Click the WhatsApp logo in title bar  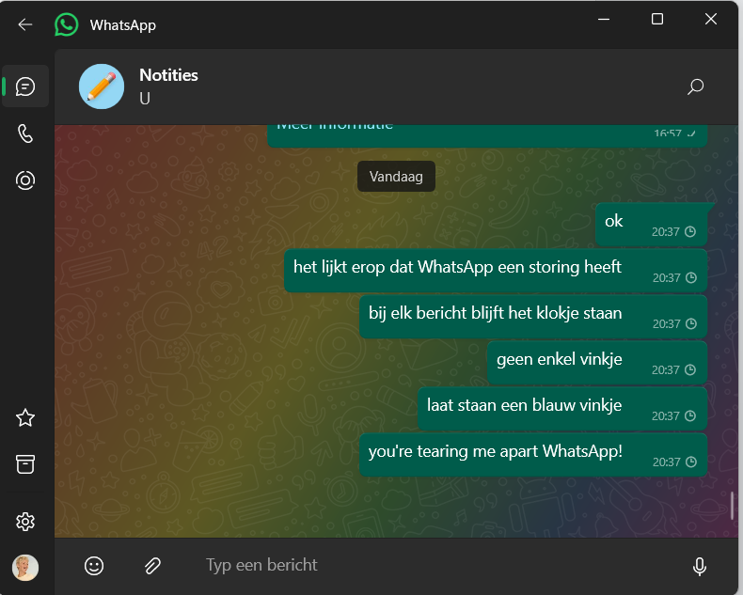click(67, 24)
